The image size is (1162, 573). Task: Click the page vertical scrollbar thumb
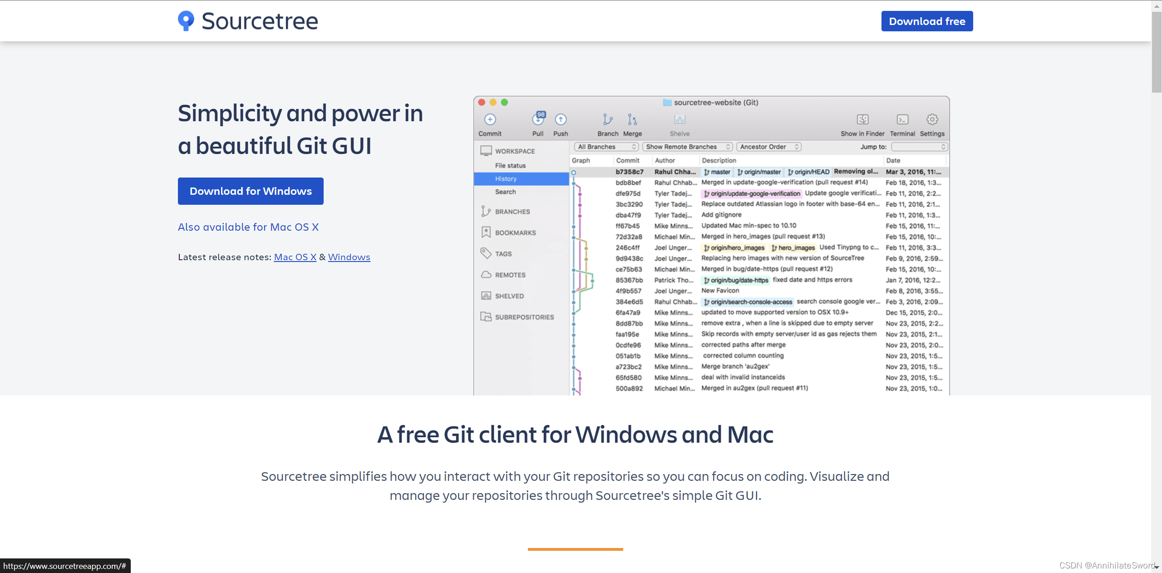1157,52
